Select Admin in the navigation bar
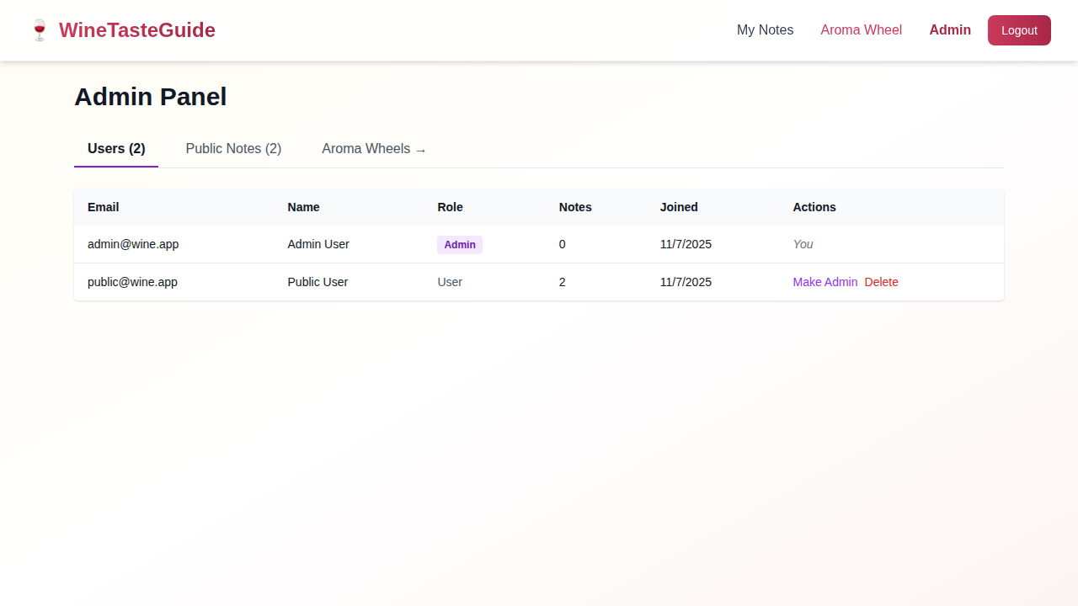The height and width of the screenshot is (606, 1078). [950, 29]
